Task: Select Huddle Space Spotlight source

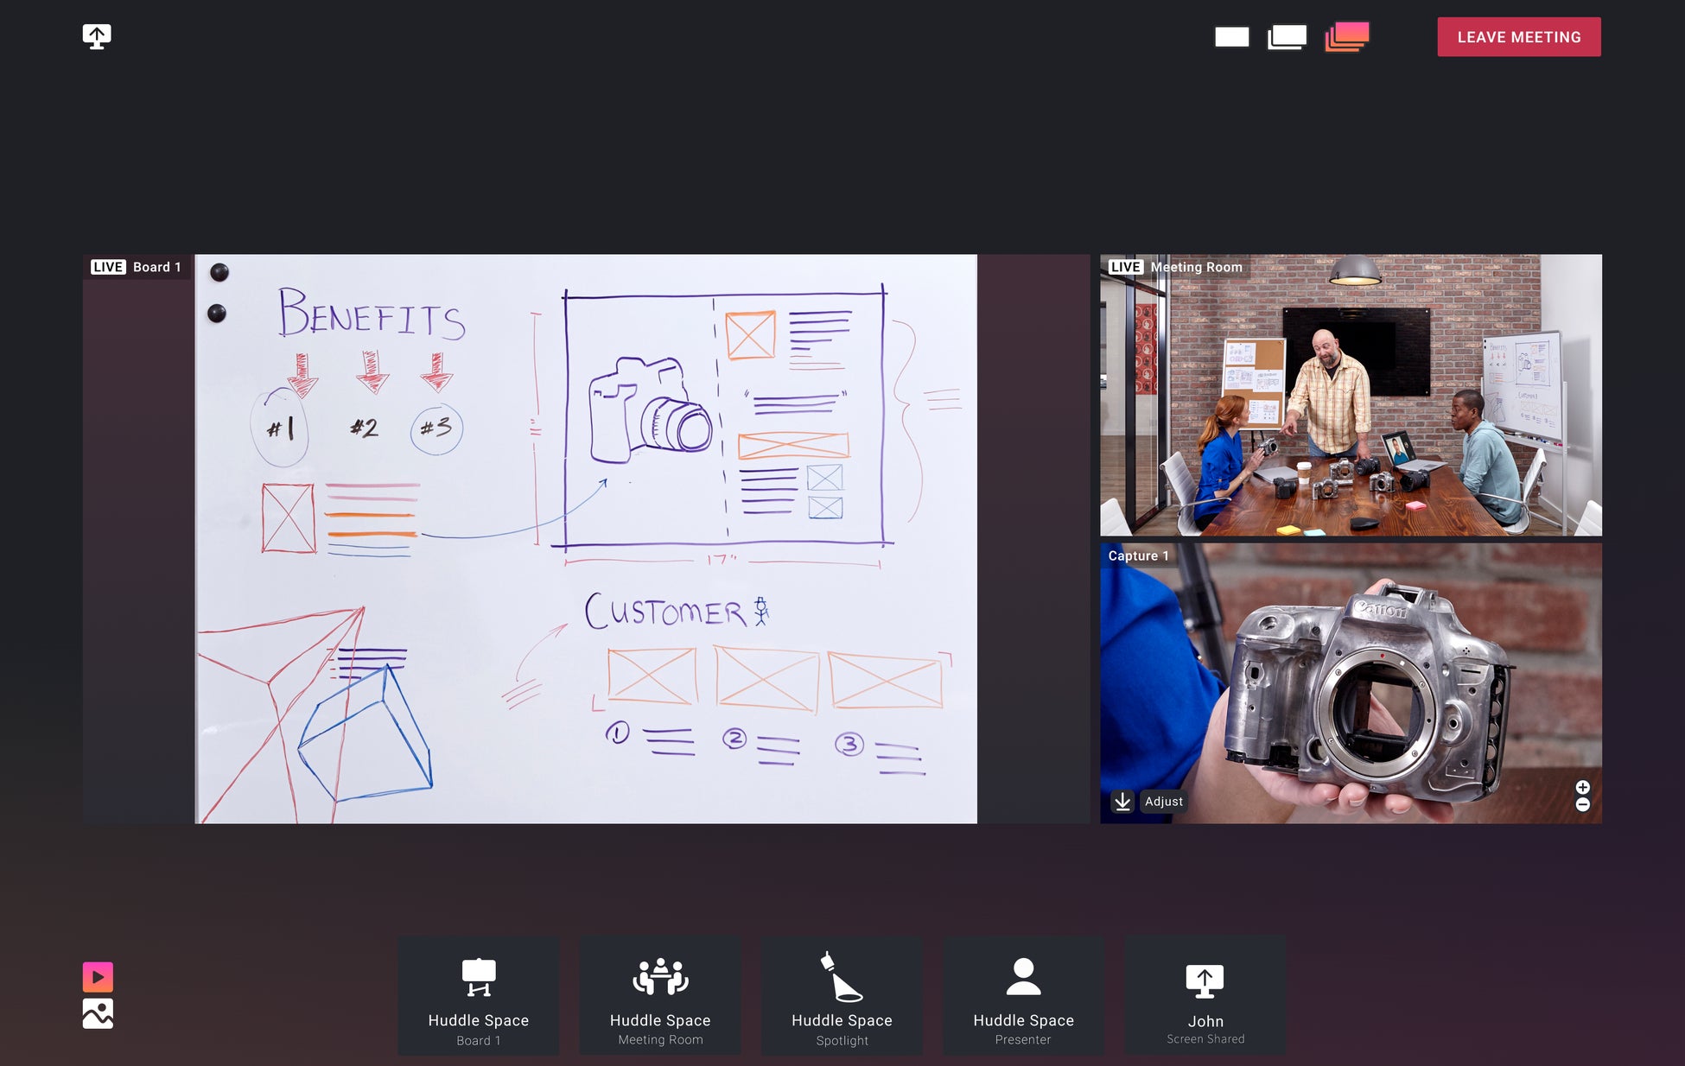Action: pos(842,996)
